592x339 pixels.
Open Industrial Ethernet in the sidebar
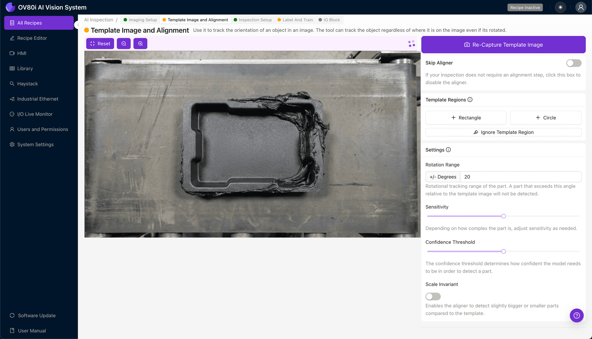(38, 99)
